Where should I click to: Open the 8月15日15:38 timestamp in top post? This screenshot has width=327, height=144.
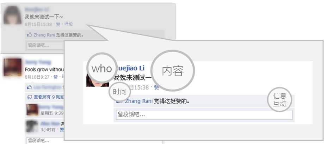pyautogui.click(x=38, y=24)
